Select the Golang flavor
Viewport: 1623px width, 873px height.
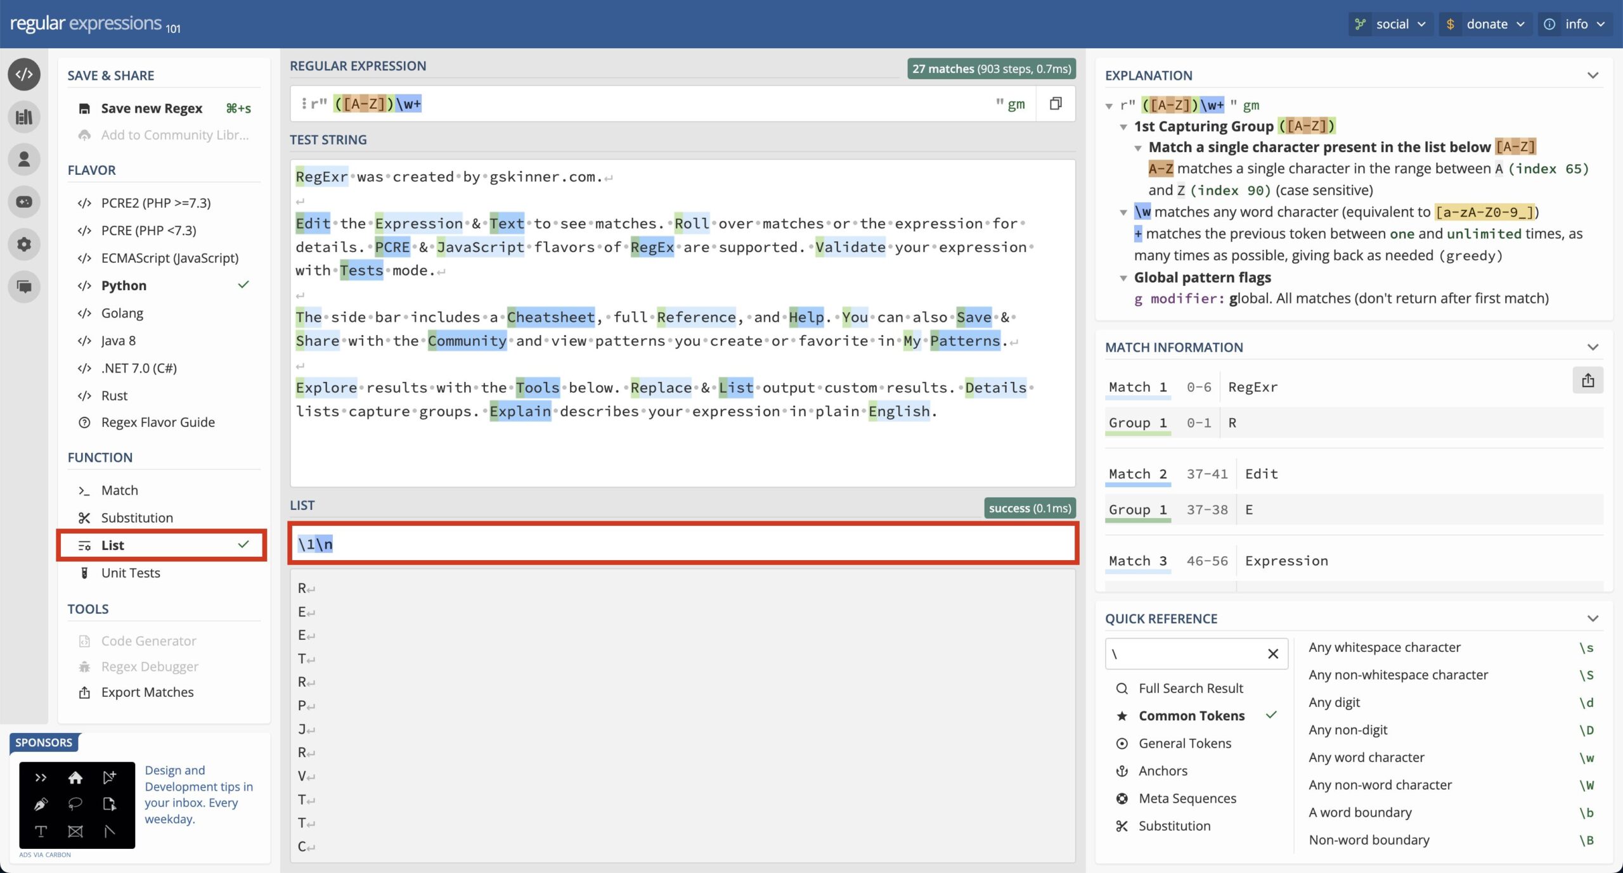coord(122,313)
